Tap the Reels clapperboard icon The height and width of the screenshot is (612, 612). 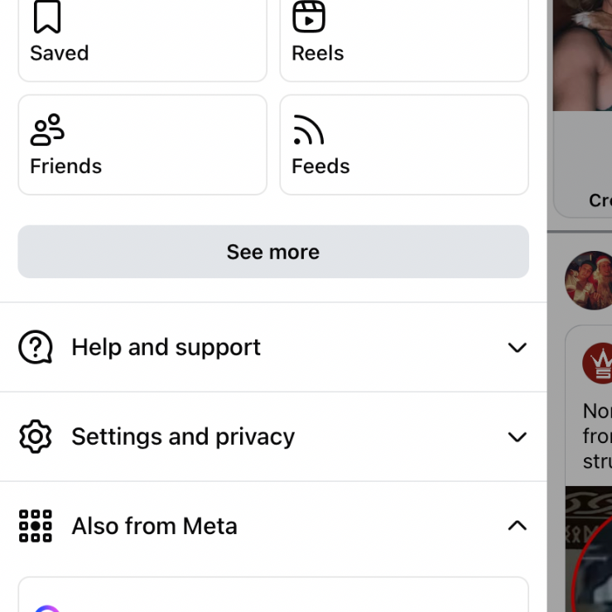(x=309, y=17)
